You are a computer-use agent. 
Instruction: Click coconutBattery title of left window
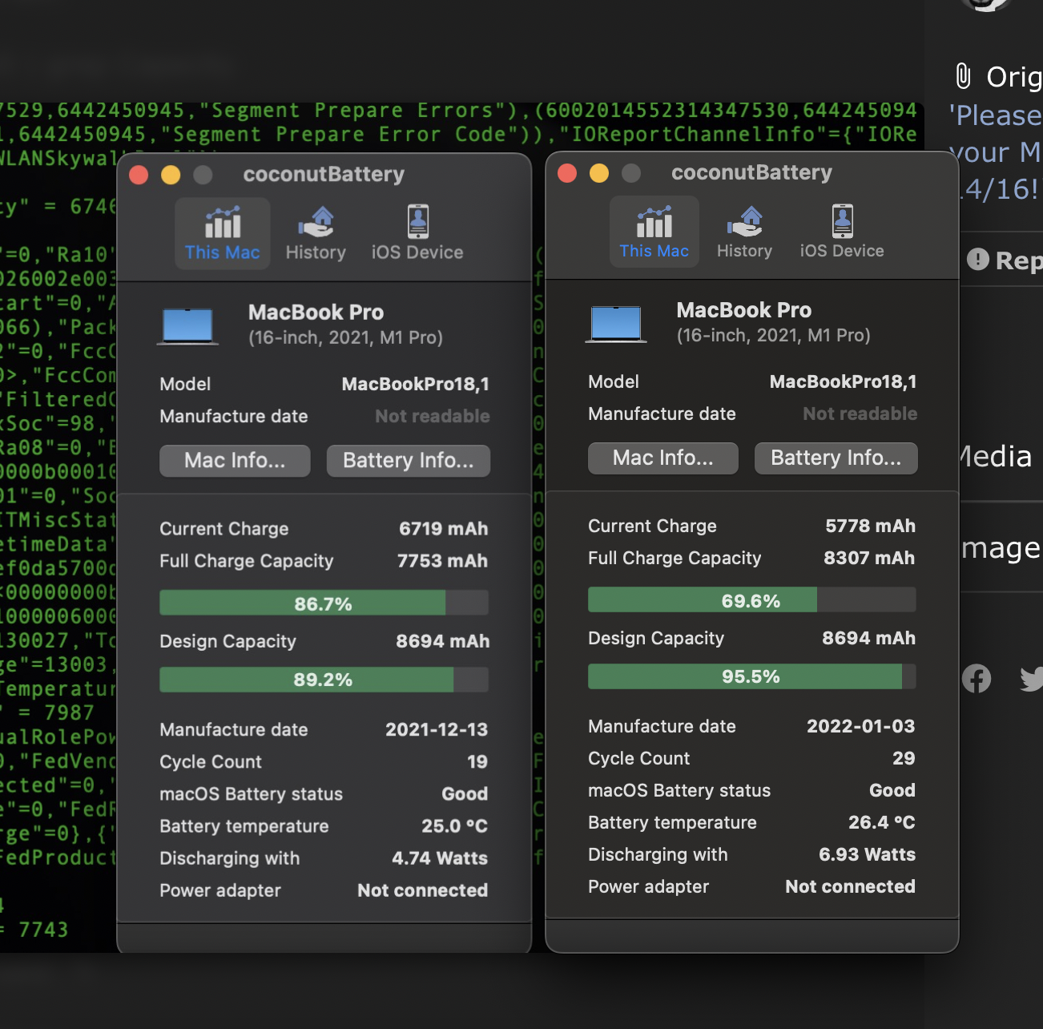click(x=324, y=174)
